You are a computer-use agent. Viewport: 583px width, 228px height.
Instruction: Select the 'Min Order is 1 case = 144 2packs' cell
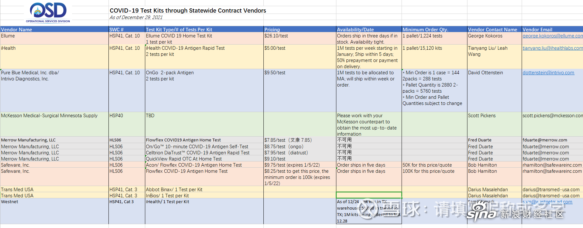point(435,90)
